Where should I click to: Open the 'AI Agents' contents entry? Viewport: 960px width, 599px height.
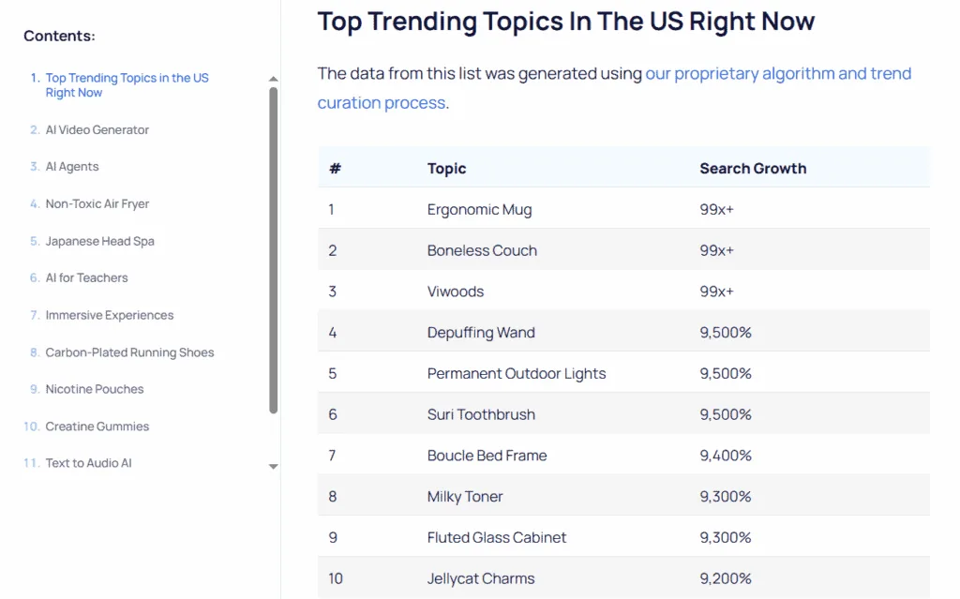pyautogui.click(x=74, y=166)
